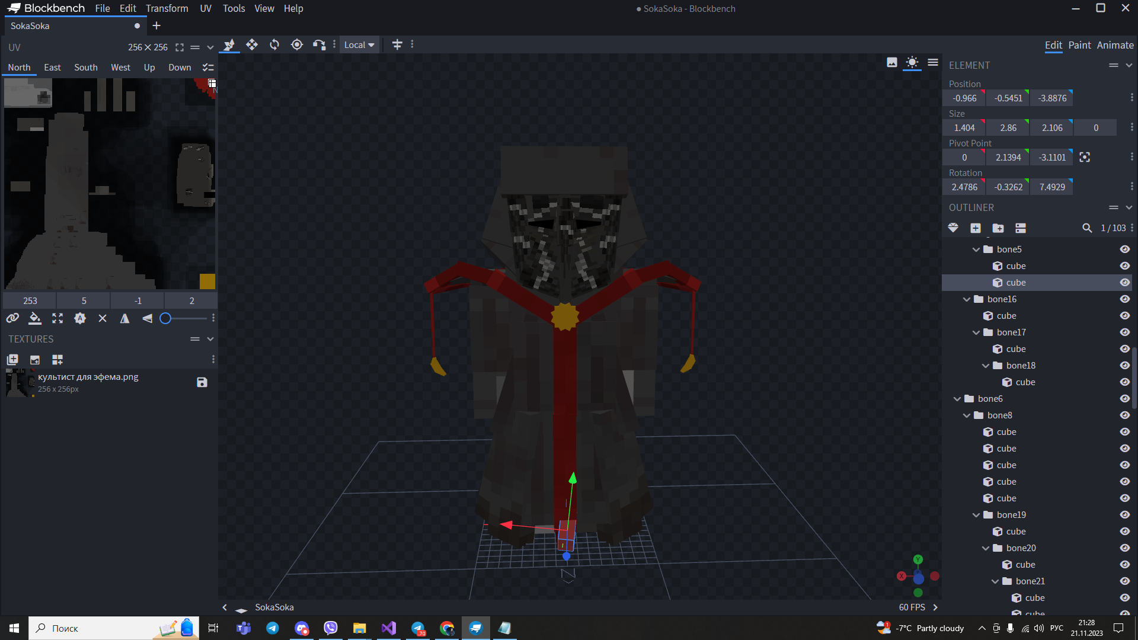
Task: Collapse the bone5 group
Action: 976,249
